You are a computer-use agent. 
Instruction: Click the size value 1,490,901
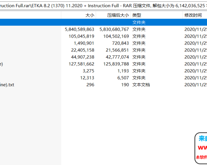coord(84,43)
